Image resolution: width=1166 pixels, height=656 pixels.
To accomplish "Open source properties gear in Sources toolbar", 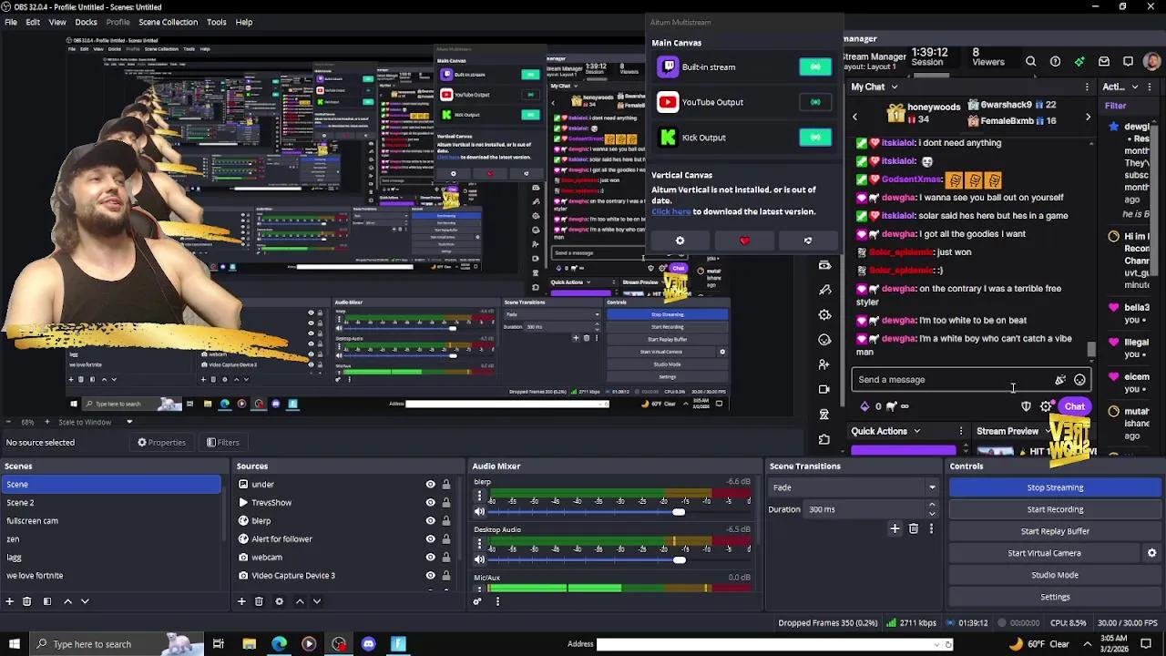I will click(x=279, y=601).
